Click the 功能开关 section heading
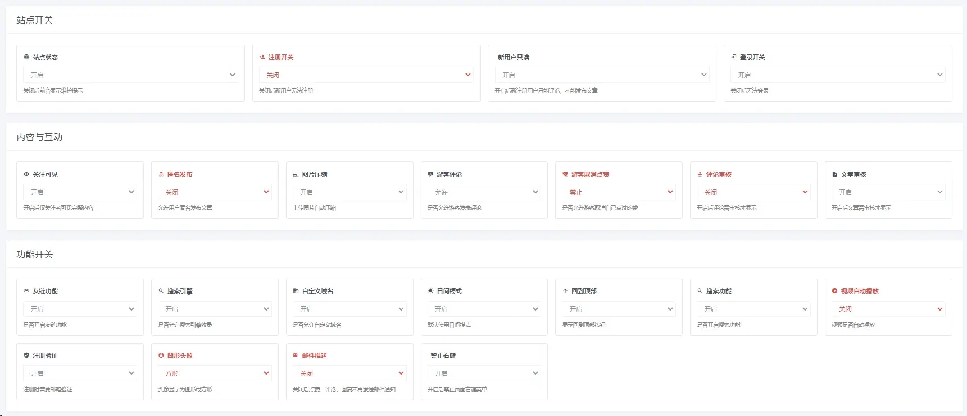The width and height of the screenshot is (967, 416). [x=35, y=254]
